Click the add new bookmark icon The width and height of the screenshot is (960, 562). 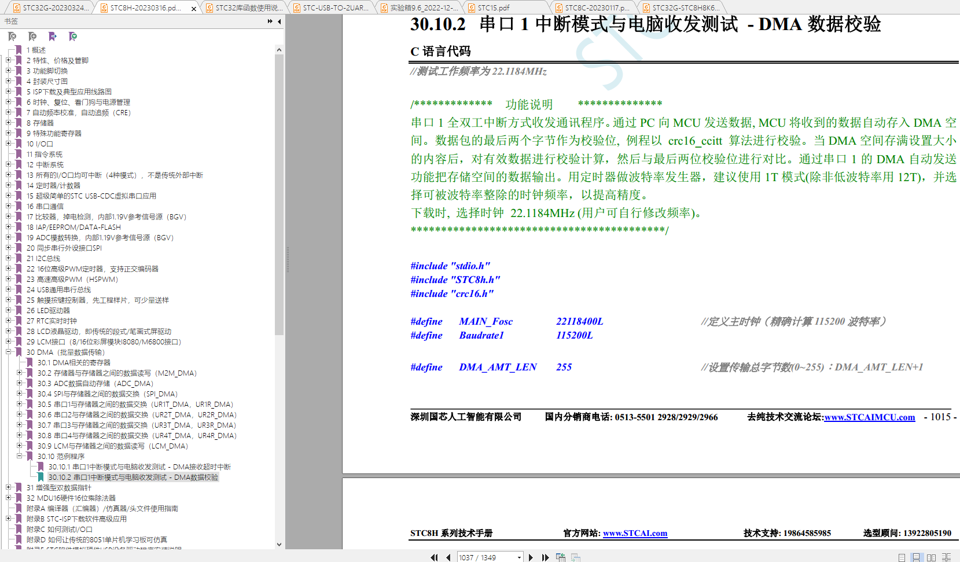tap(32, 36)
